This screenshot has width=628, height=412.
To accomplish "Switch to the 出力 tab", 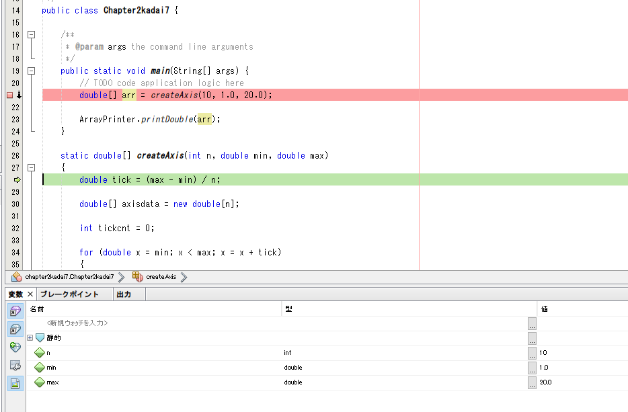I will [124, 294].
